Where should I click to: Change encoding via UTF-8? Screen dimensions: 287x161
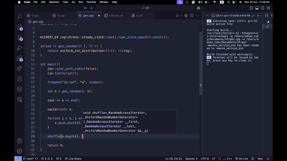(x=204, y=159)
